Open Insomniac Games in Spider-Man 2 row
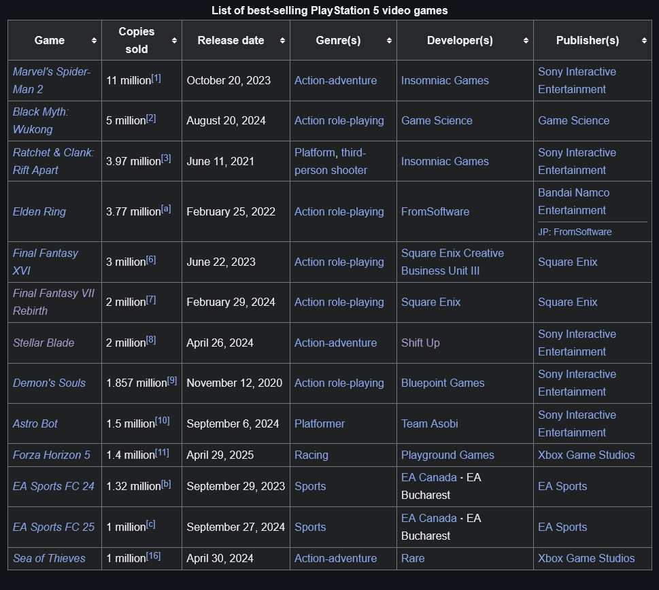659x590 pixels. pyautogui.click(x=445, y=80)
